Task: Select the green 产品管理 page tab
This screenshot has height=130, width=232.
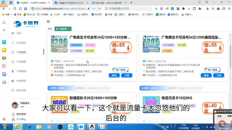Action: (x=63, y=29)
